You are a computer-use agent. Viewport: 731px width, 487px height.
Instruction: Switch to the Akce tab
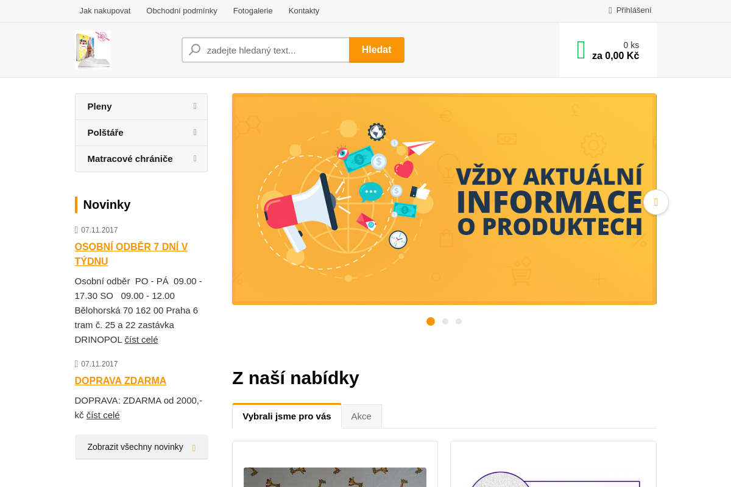tap(361, 416)
